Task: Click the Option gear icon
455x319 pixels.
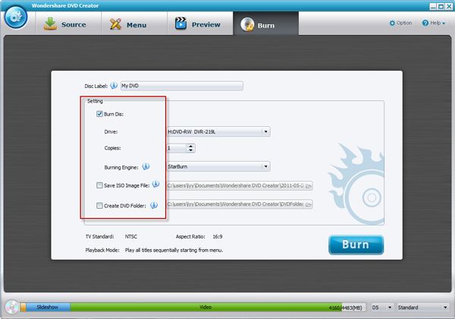Action: coord(392,23)
